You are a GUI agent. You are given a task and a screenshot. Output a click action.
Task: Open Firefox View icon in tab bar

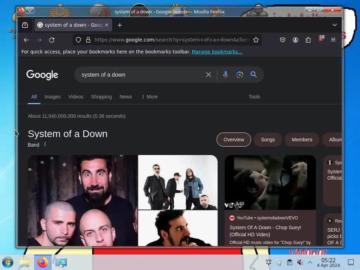pyautogui.click(x=25, y=25)
